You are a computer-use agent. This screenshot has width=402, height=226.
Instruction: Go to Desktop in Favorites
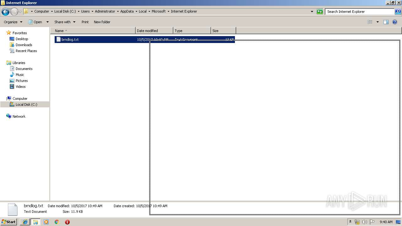22,39
